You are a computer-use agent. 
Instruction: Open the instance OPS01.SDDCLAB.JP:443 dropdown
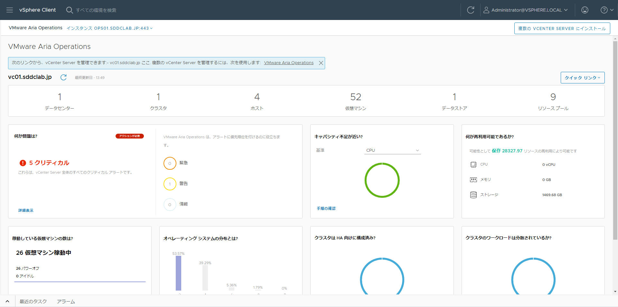(x=109, y=28)
